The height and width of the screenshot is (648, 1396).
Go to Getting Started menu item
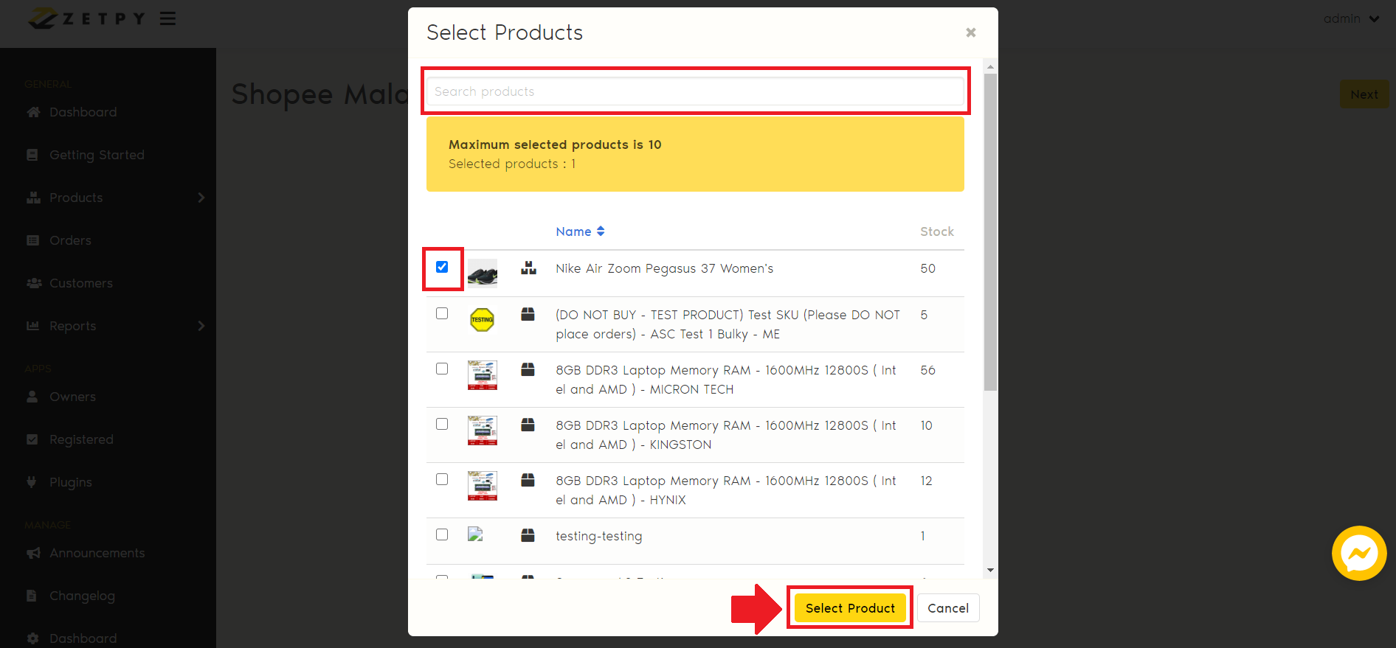[97, 155]
